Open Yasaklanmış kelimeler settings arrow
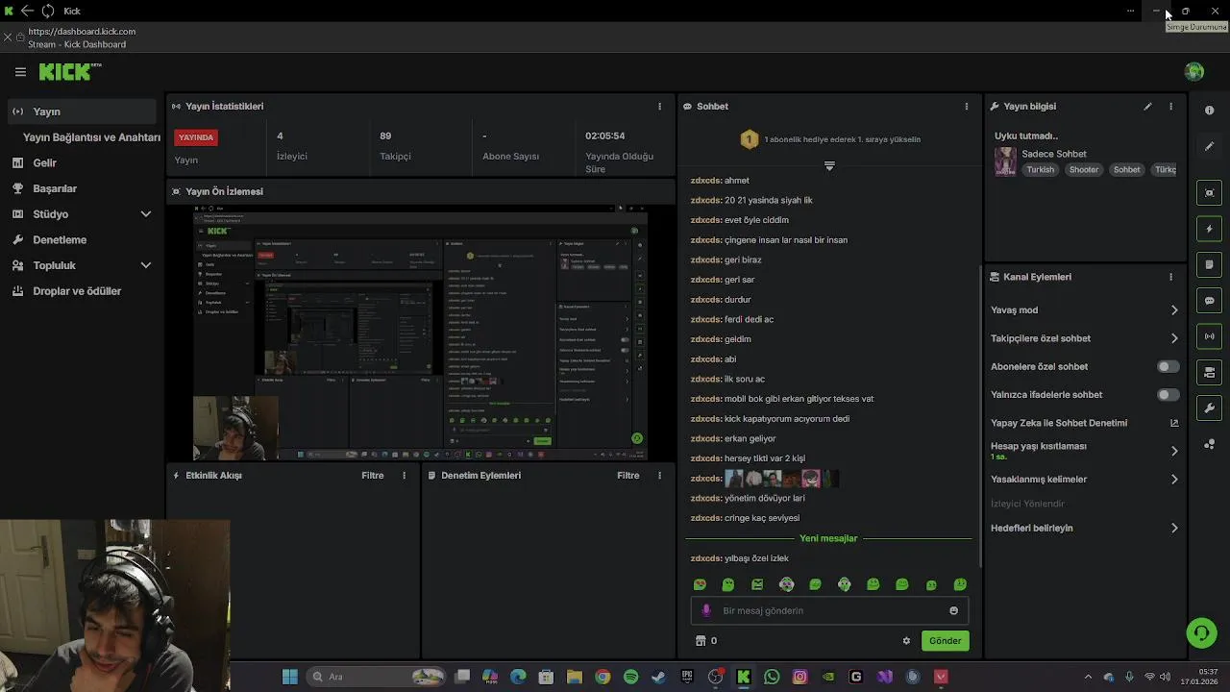Viewport: 1230px width, 692px height. click(1174, 480)
